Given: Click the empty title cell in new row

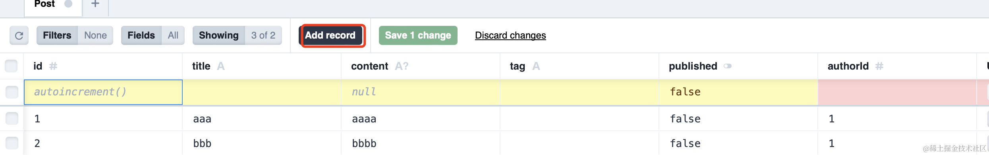Looking at the screenshot, I should pyautogui.click(x=262, y=92).
